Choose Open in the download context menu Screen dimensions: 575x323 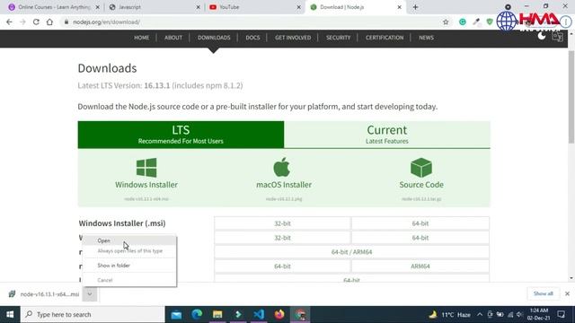coord(129,240)
